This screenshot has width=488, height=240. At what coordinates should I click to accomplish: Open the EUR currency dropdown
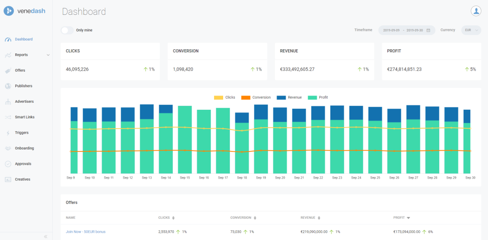click(x=471, y=30)
